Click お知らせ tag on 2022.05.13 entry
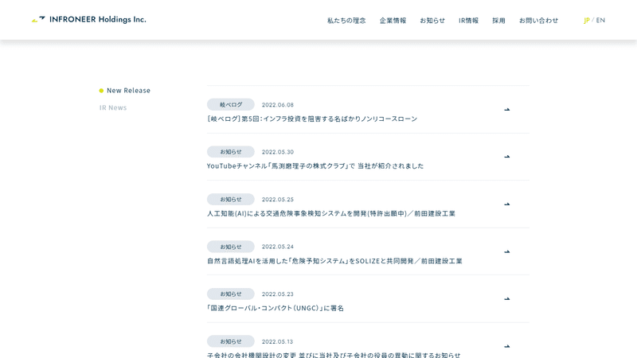This screenshot has width=637, height=358. 231,341
